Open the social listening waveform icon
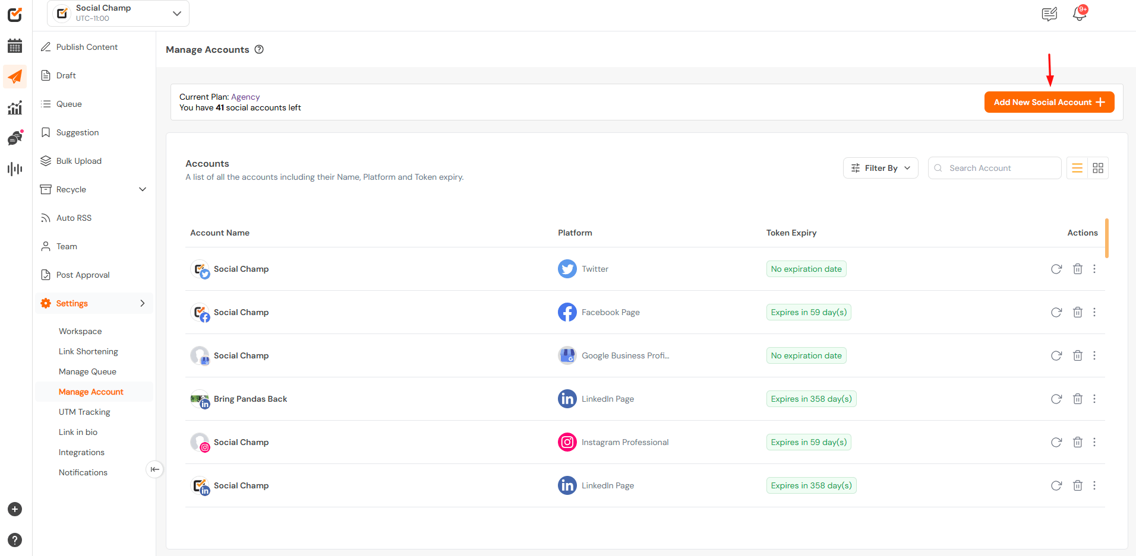This screenshot has width=1136, height=556. pyautogui.click(x=15, y=169)
